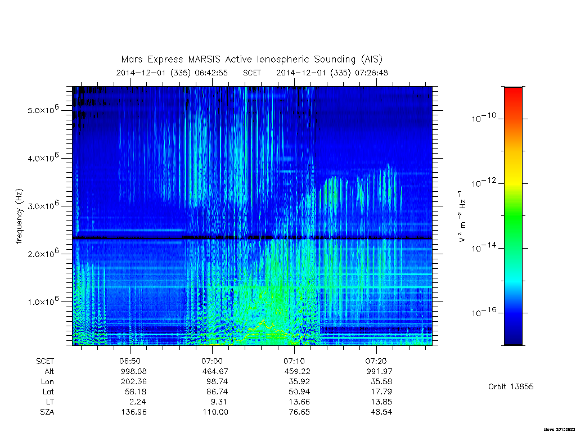Click the 5.0x10^6 frequency axis label
576x432 pixels.
click(43, 110)
